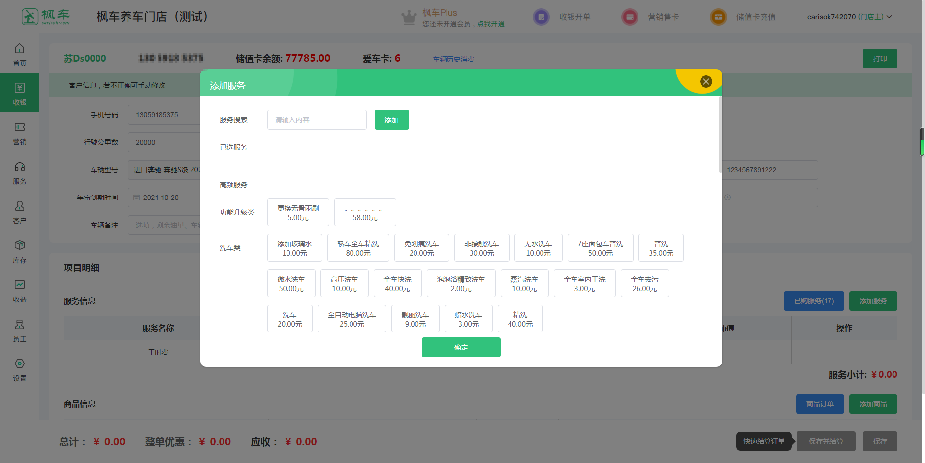This screenshot has width=925, height=463.
Task: Go to 客户 customer sidebar icon
Action: coord(19,206)
